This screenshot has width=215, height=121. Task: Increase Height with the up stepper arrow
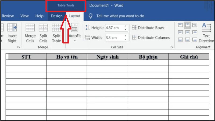[x=125, y=26]
